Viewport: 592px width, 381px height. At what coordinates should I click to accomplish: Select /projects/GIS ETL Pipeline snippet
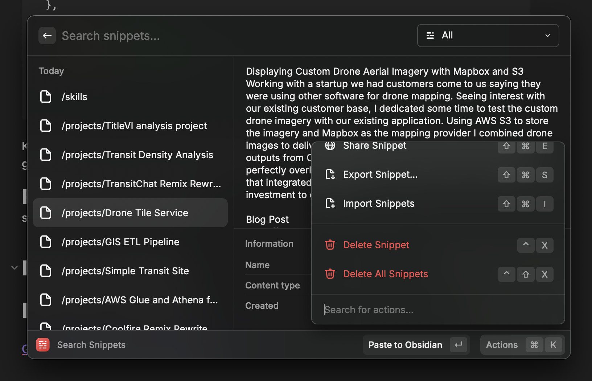[130, 242]
